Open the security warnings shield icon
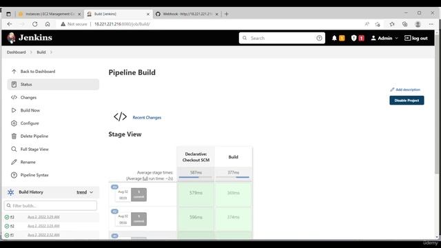The image size is (441, 248). [x=353, y=38]
